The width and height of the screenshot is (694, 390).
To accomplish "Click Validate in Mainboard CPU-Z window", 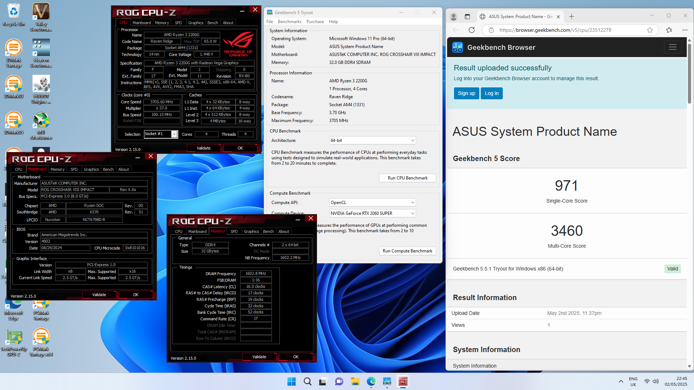I will [x=99, y=295].
